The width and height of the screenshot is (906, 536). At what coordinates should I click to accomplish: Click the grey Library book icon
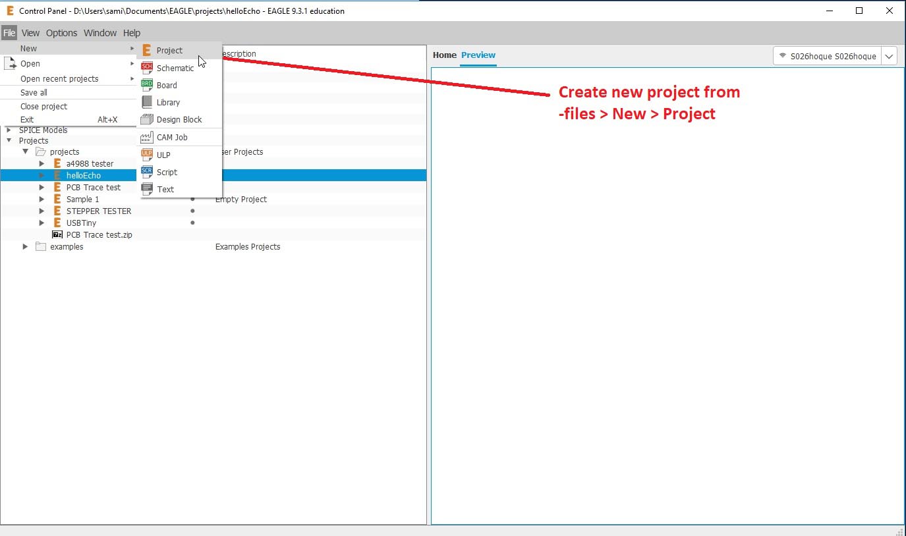(x=146, y=102)
